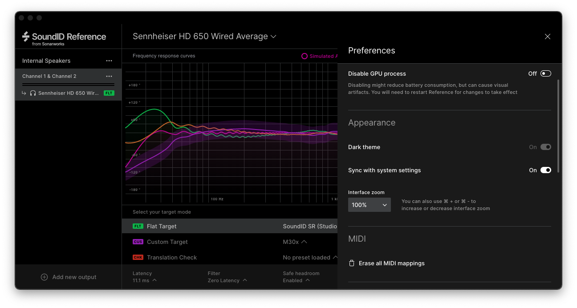577x308 pixels.
Task: Click the plus icon for Add new output
Action: pyautogui.click(x=44, y=277)
